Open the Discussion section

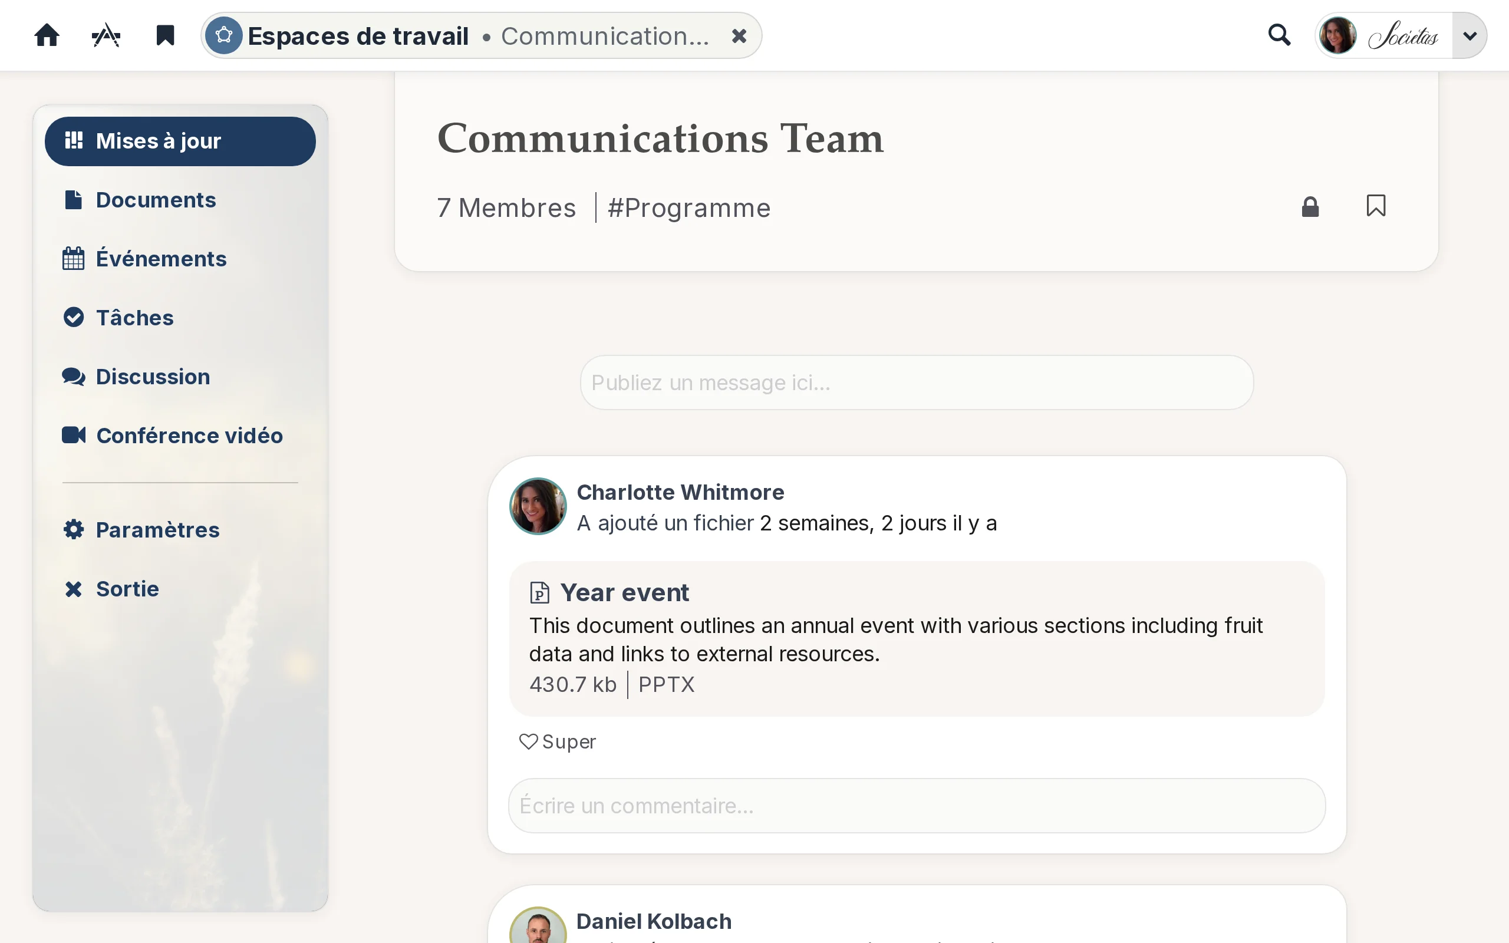click(x=180, y=377)
